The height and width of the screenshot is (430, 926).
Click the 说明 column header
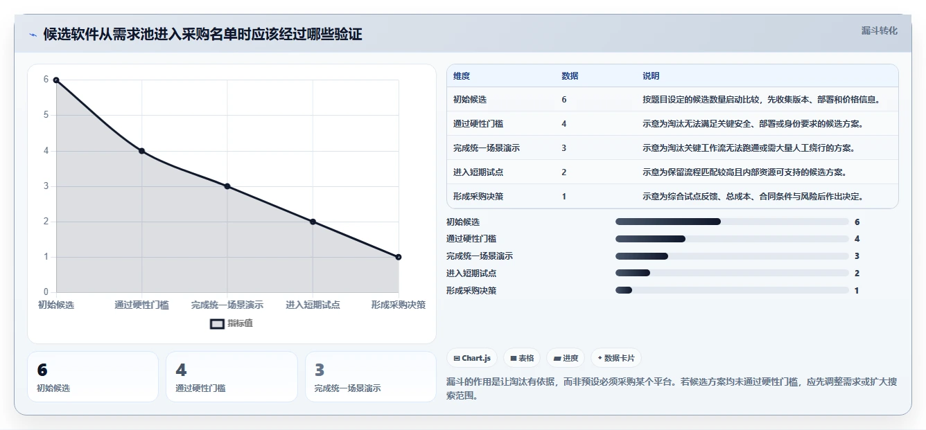651,76
